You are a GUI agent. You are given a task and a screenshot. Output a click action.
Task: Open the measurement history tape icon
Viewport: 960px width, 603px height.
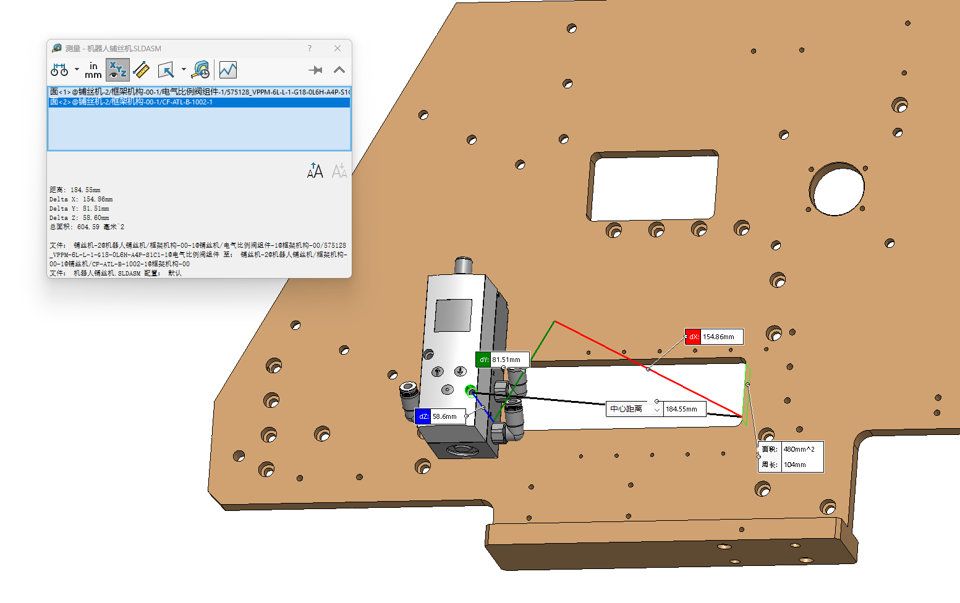pyautogui.click(x=200, y=70)
